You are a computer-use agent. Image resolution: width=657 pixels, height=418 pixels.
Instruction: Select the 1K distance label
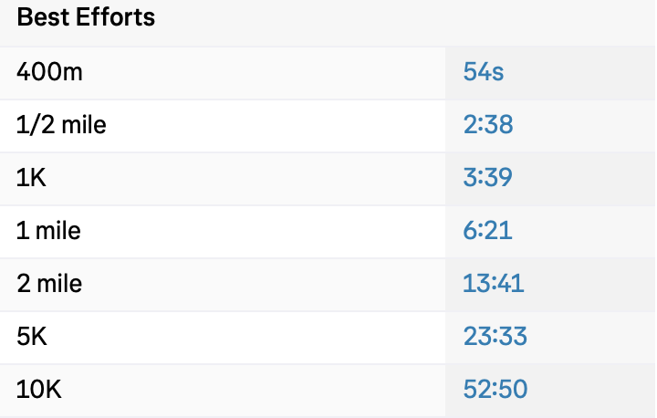click(31, 178)
